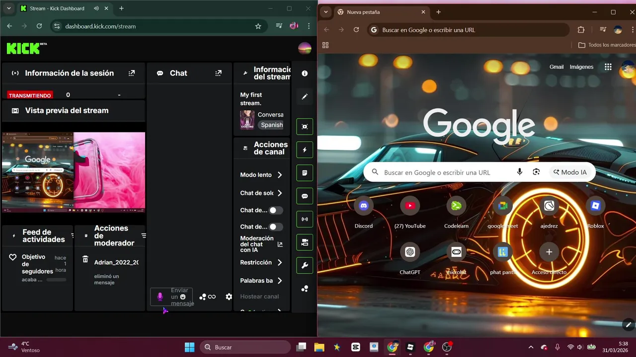Screen dimensions: 636x357
Task: Toggle the camera channel actions sidebar icon
Action: (305, 242)
